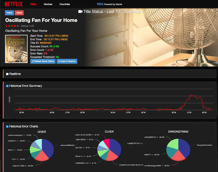This screenshot has width=218, height=172.
Task: Click the teal slice of ERRORSTRING pie
Action: tap(171, 152)
